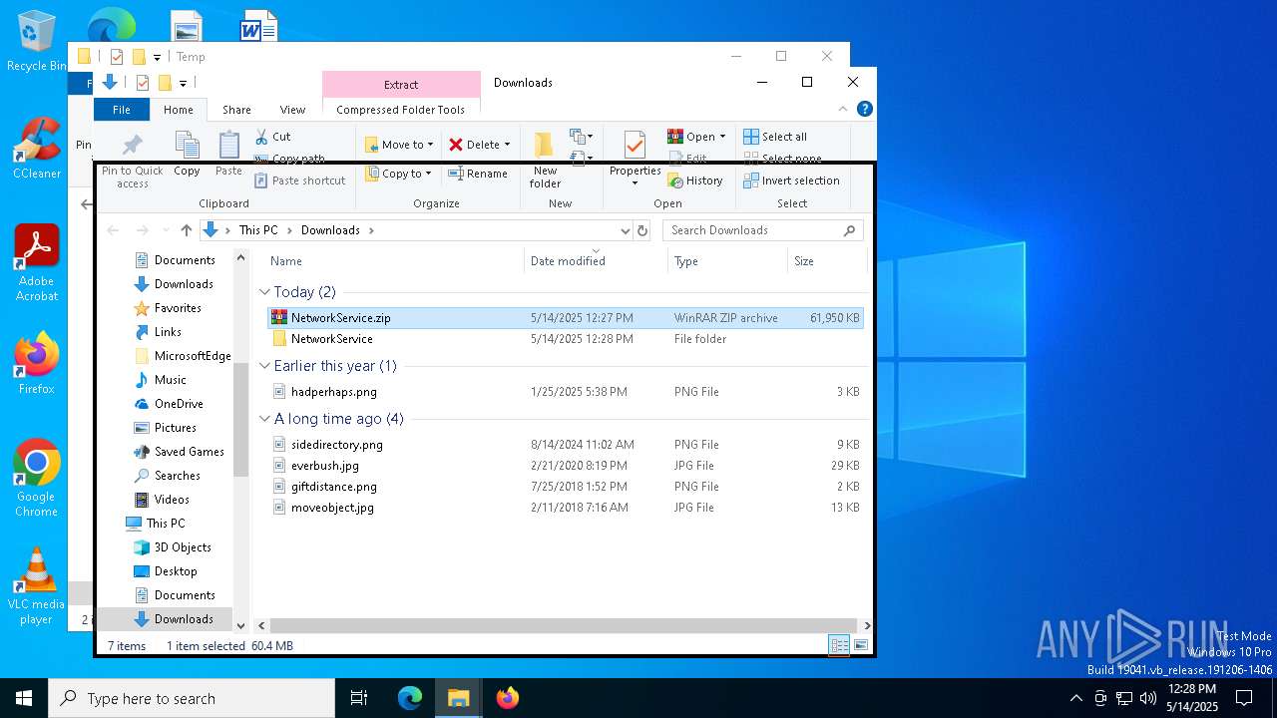Screen dimensions: 1277x718
Task: Open the Delete dropdown arrow
Action: 507,145
